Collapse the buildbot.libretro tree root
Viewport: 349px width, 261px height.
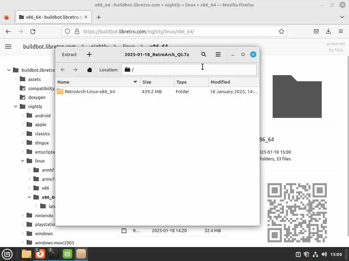pos(9,70)
